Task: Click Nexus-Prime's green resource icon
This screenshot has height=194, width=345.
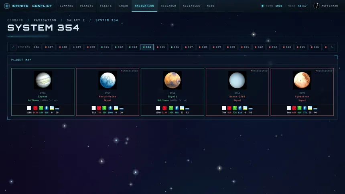Action: coord(104,108)
